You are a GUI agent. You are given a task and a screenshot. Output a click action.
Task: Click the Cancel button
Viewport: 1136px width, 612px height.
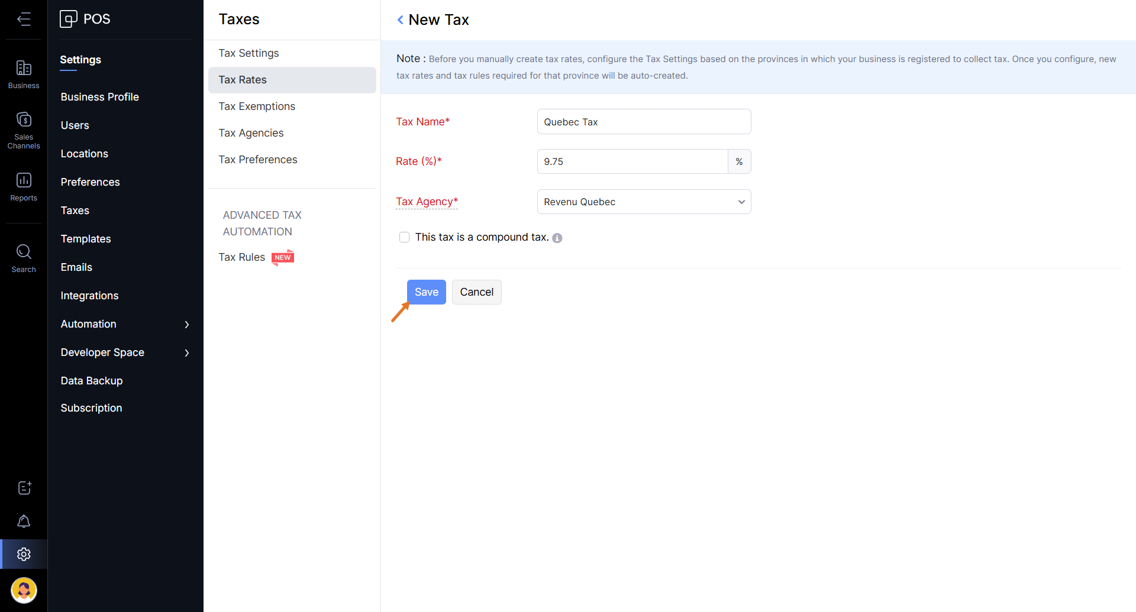point(476,292)
